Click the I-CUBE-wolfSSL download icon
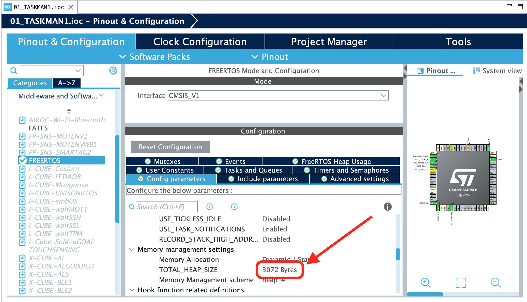 tap(22, 225)
